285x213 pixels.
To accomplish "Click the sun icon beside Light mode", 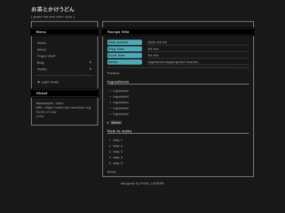I will (x=39, y=82).
